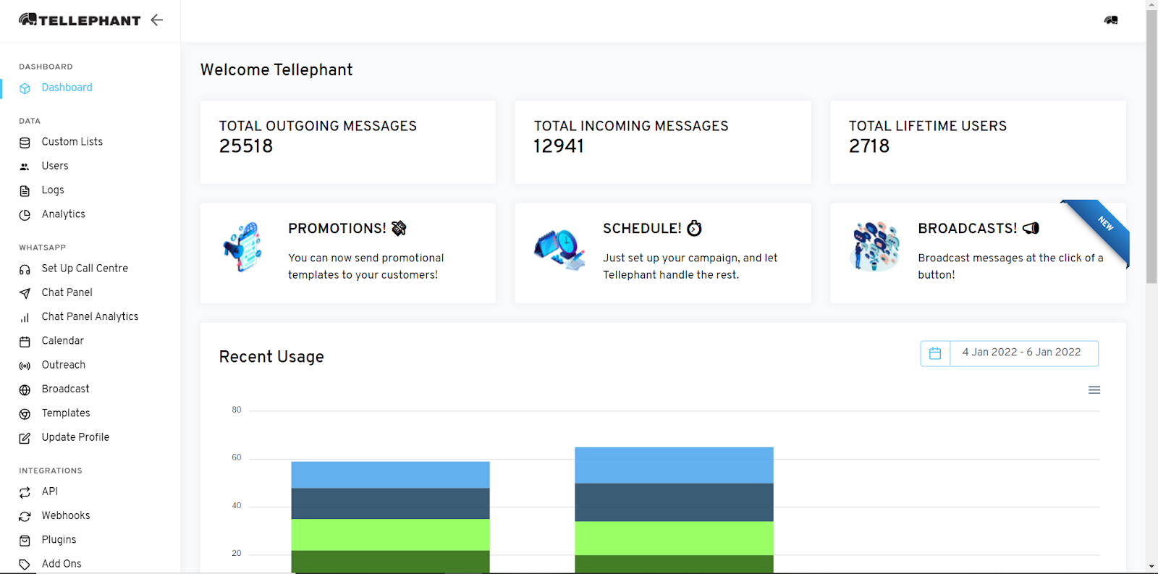The width and height of the screenshot is (1158, 574).
Task: Click the Chat Panel Analytics bar chart icon
Action: click(25, 318)
